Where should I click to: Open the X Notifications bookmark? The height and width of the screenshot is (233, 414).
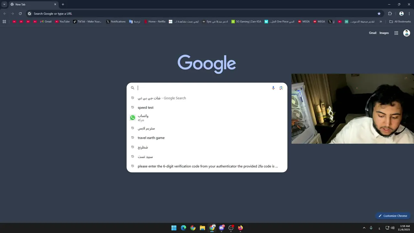point(116,22)
